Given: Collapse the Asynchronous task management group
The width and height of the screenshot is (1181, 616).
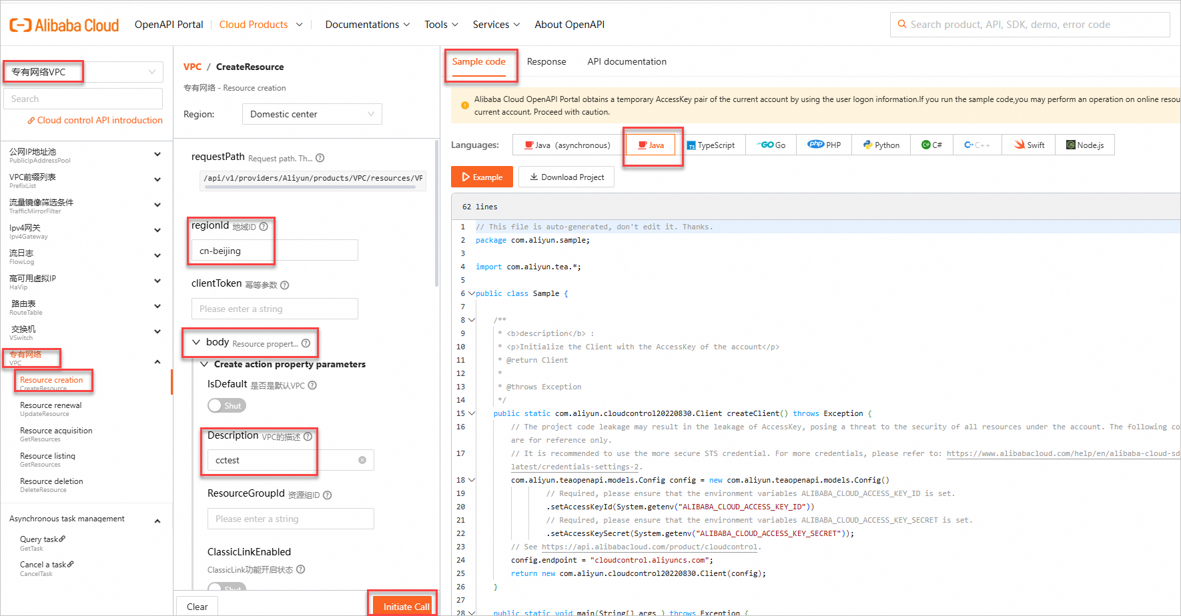Looking at the screenshot, I should pos(157,521).
